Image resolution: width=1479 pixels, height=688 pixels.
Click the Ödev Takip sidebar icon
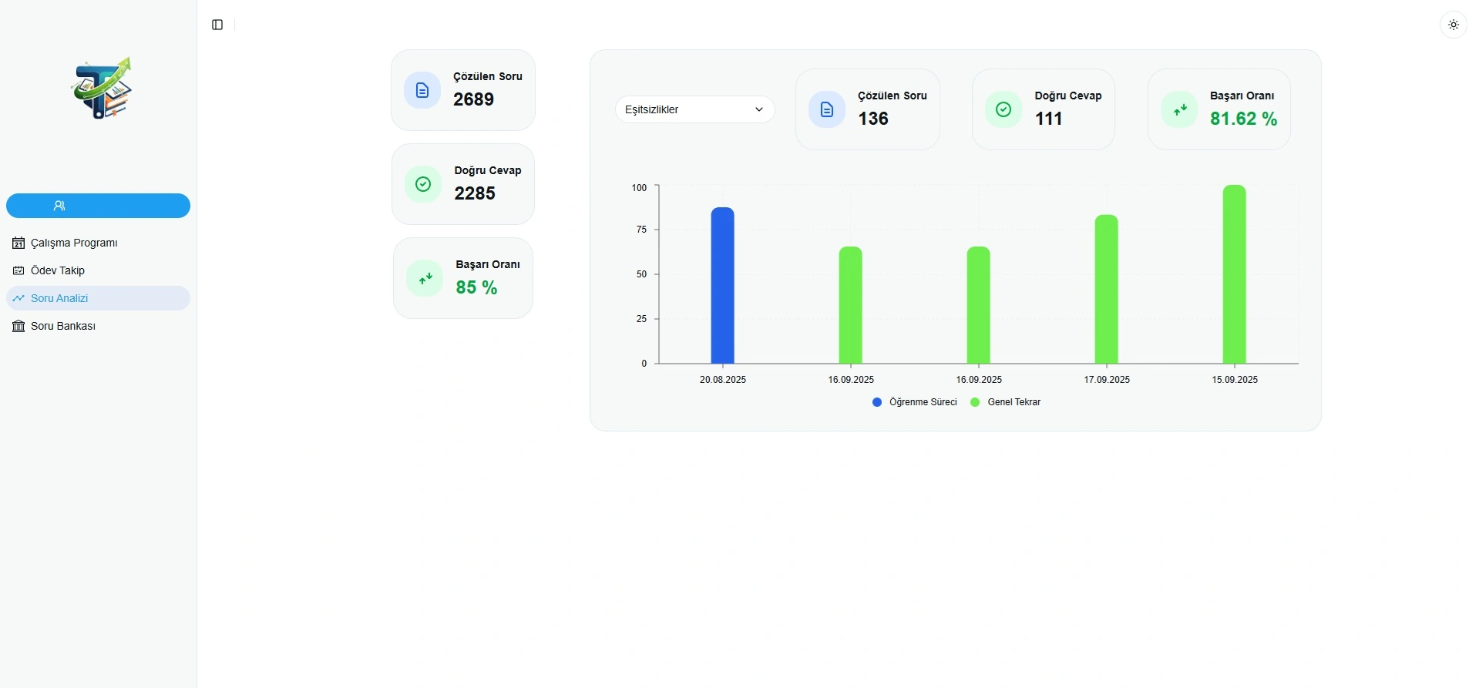(x=18, y=270)
